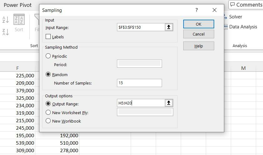
Task: Choose the New Workbook output option
Action: click(48, 121)
